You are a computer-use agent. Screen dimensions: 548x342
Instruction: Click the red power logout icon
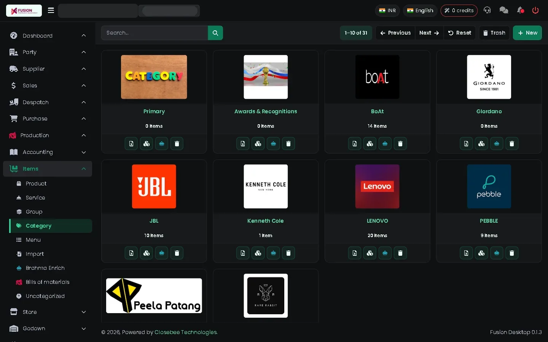(535, 11)
